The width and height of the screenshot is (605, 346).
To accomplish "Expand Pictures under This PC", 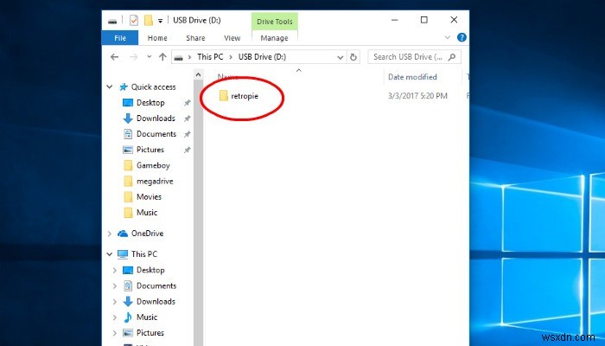I will click(x=115, y=333).
